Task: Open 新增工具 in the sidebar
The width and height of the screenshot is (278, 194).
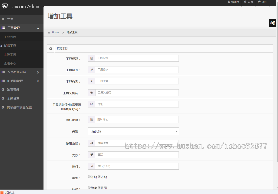Action: (x=10, y=46)
